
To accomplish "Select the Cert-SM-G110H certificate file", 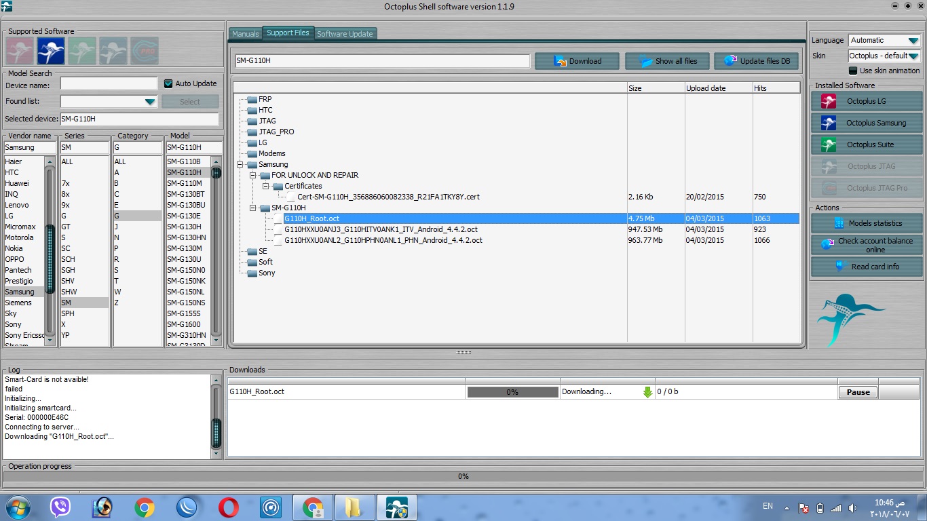I will click(388, 197).
